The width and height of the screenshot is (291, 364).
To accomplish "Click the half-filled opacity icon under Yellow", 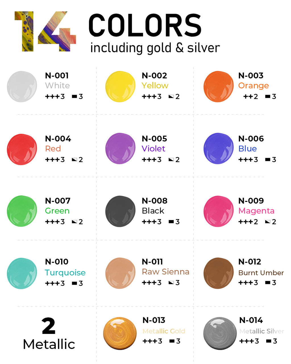I will pyautogui.click(x=171, y=97).
